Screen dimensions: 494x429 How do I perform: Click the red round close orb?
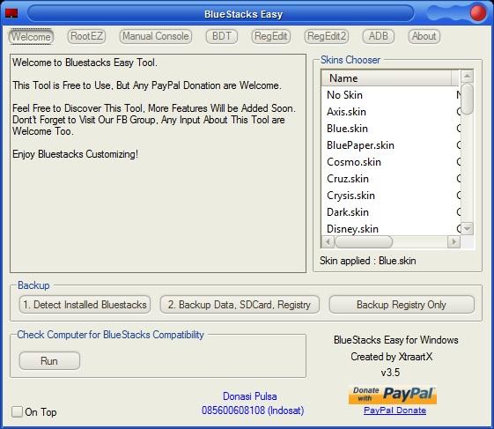pos(477,13)
